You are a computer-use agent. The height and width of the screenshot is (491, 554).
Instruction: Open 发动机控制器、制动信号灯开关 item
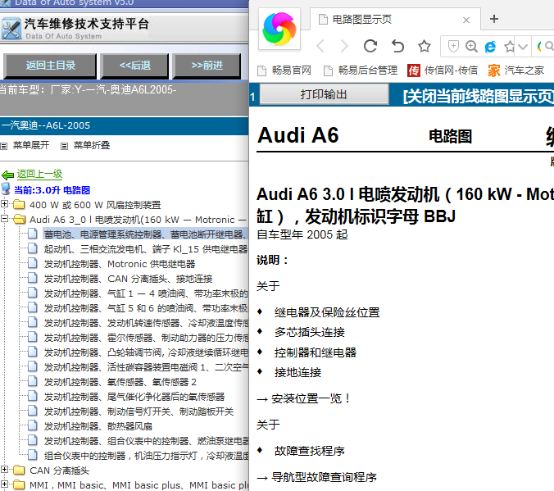click(138, 411)
